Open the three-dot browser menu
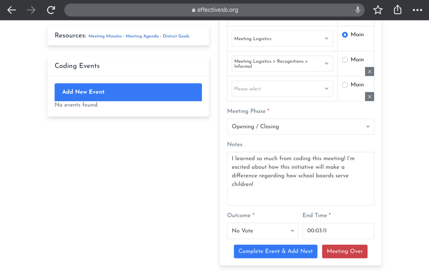The width and height of the screenshot is (429, 271). tap(417, 10)
